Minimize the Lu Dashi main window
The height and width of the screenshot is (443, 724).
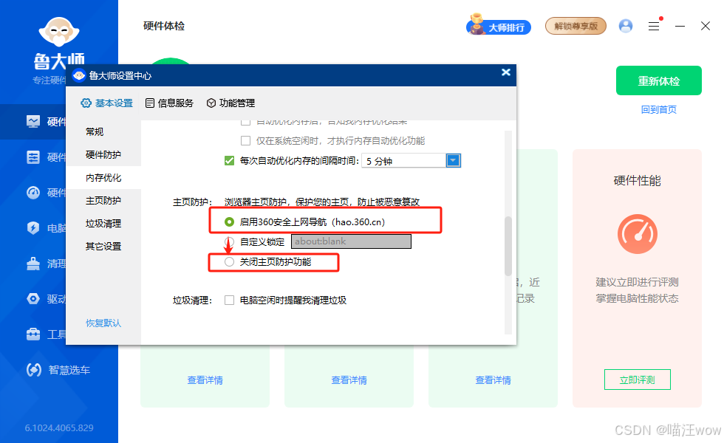(680, 27)
